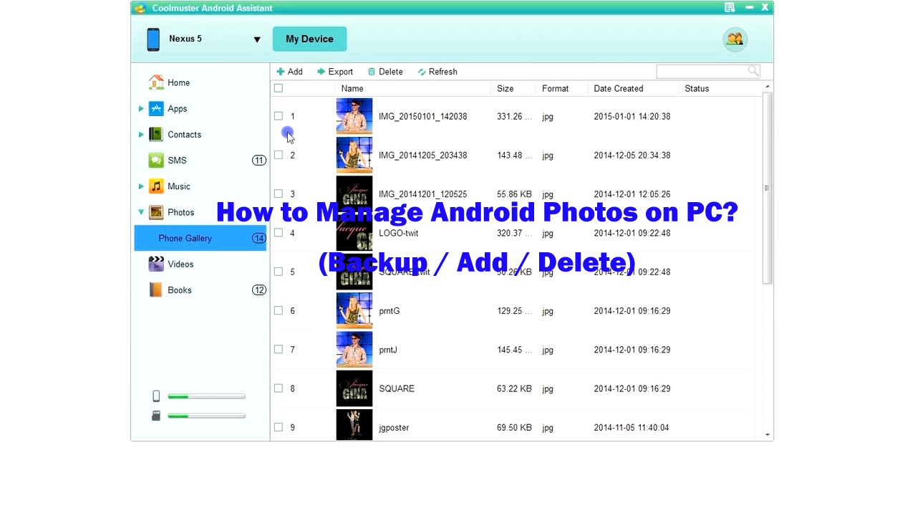Click the scroll down arrow
900x516 pixels.
pyautogui.click(x=768, y=434)
